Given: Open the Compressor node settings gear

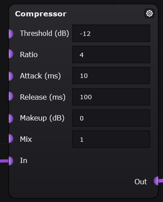Looking at the screenshot, I should coord(149,13).
